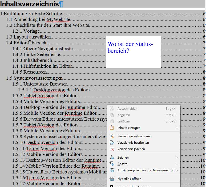This screenshot has width=206, height=187.
Task: Open Aufzählungszeichen und Nummerierung entry
Action: pos(143,170)
